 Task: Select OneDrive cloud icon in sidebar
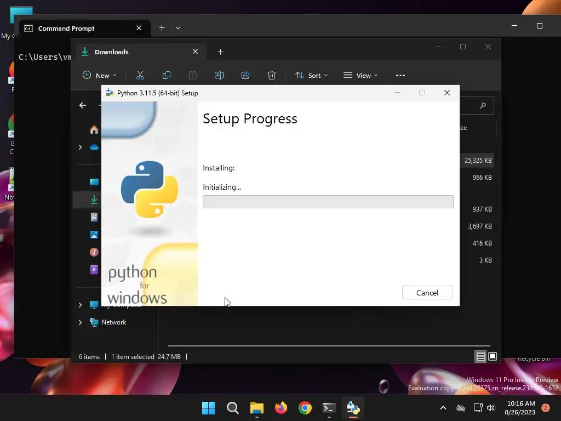coord(94,147)
